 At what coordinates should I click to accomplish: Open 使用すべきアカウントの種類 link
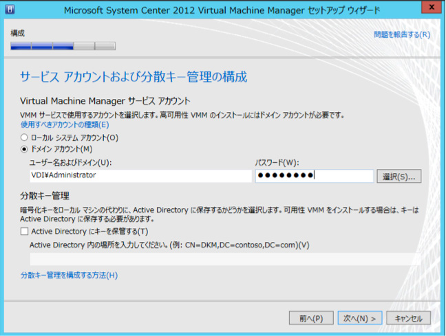click(x=65, y=124)
